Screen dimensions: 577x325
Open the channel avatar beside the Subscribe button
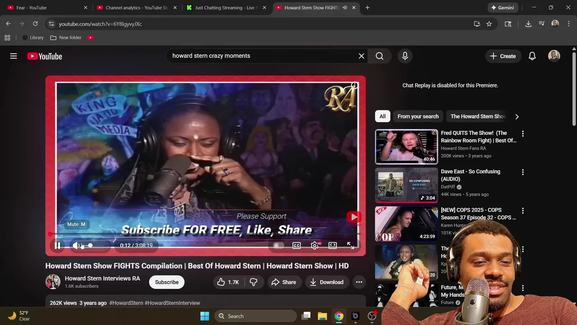(x=53, y=282)
